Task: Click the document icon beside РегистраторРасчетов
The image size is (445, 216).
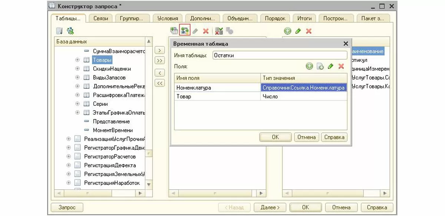Action: coord(78,156)
